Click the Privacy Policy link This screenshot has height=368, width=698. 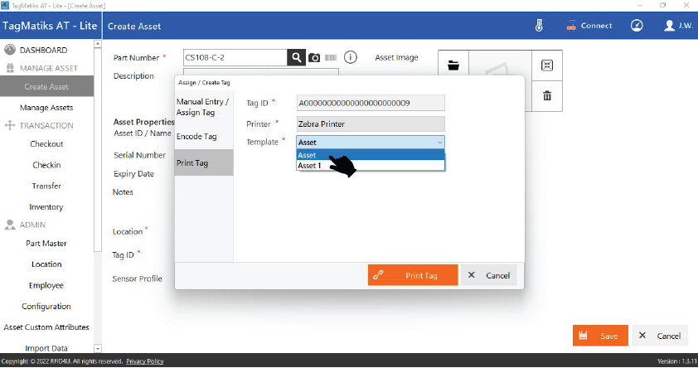tap(145, 361)
